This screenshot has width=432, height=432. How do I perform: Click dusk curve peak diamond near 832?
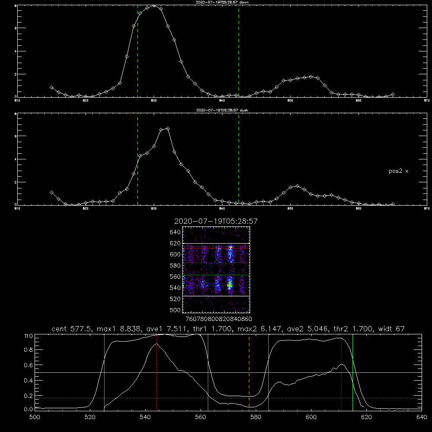click(x=168, y=129)
